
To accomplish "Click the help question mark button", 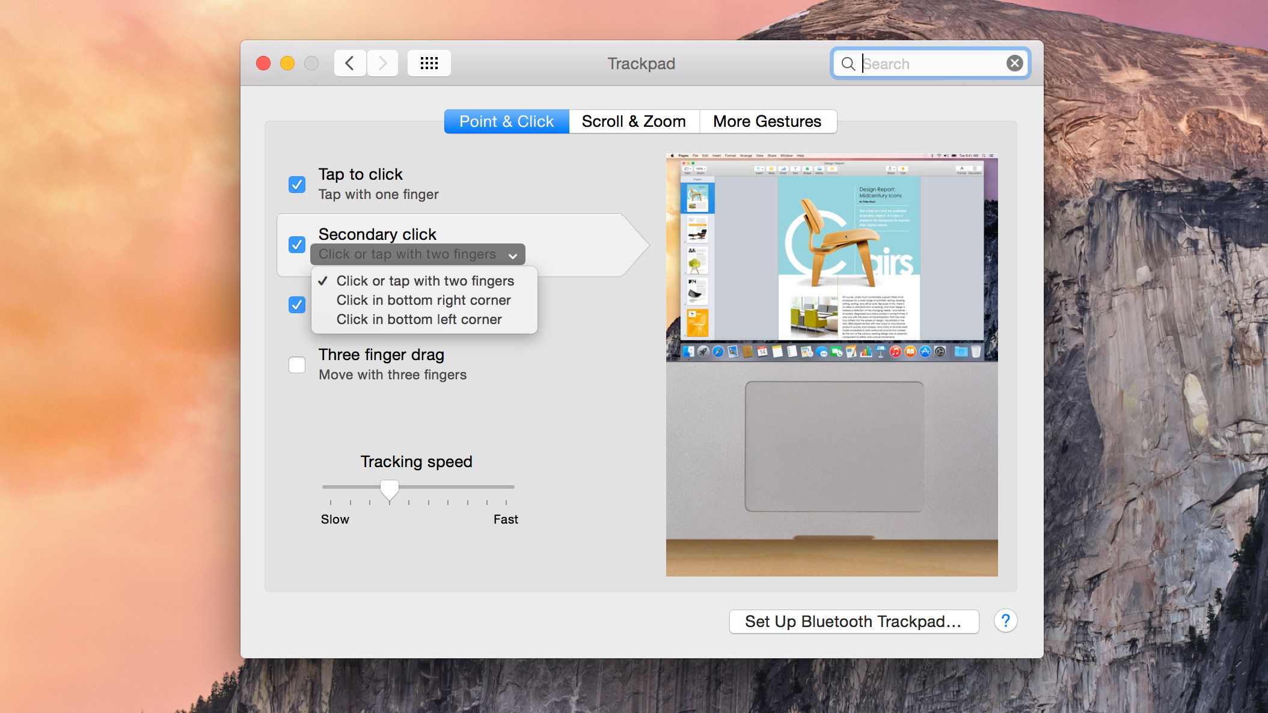I will click(x=1005, y=622).
